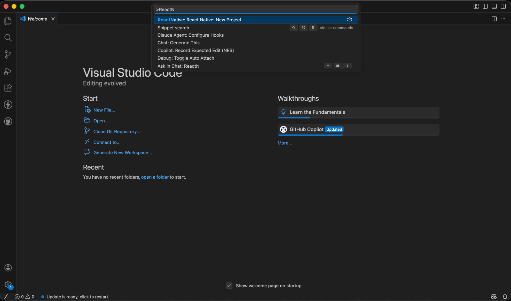The width and height of the screenshot is (511, 301).
Task: Open Learn the Fundamentals walkthrough
Action: [358, 112]
